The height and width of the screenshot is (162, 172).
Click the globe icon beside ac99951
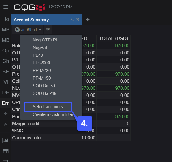click(x=17, y=30)
